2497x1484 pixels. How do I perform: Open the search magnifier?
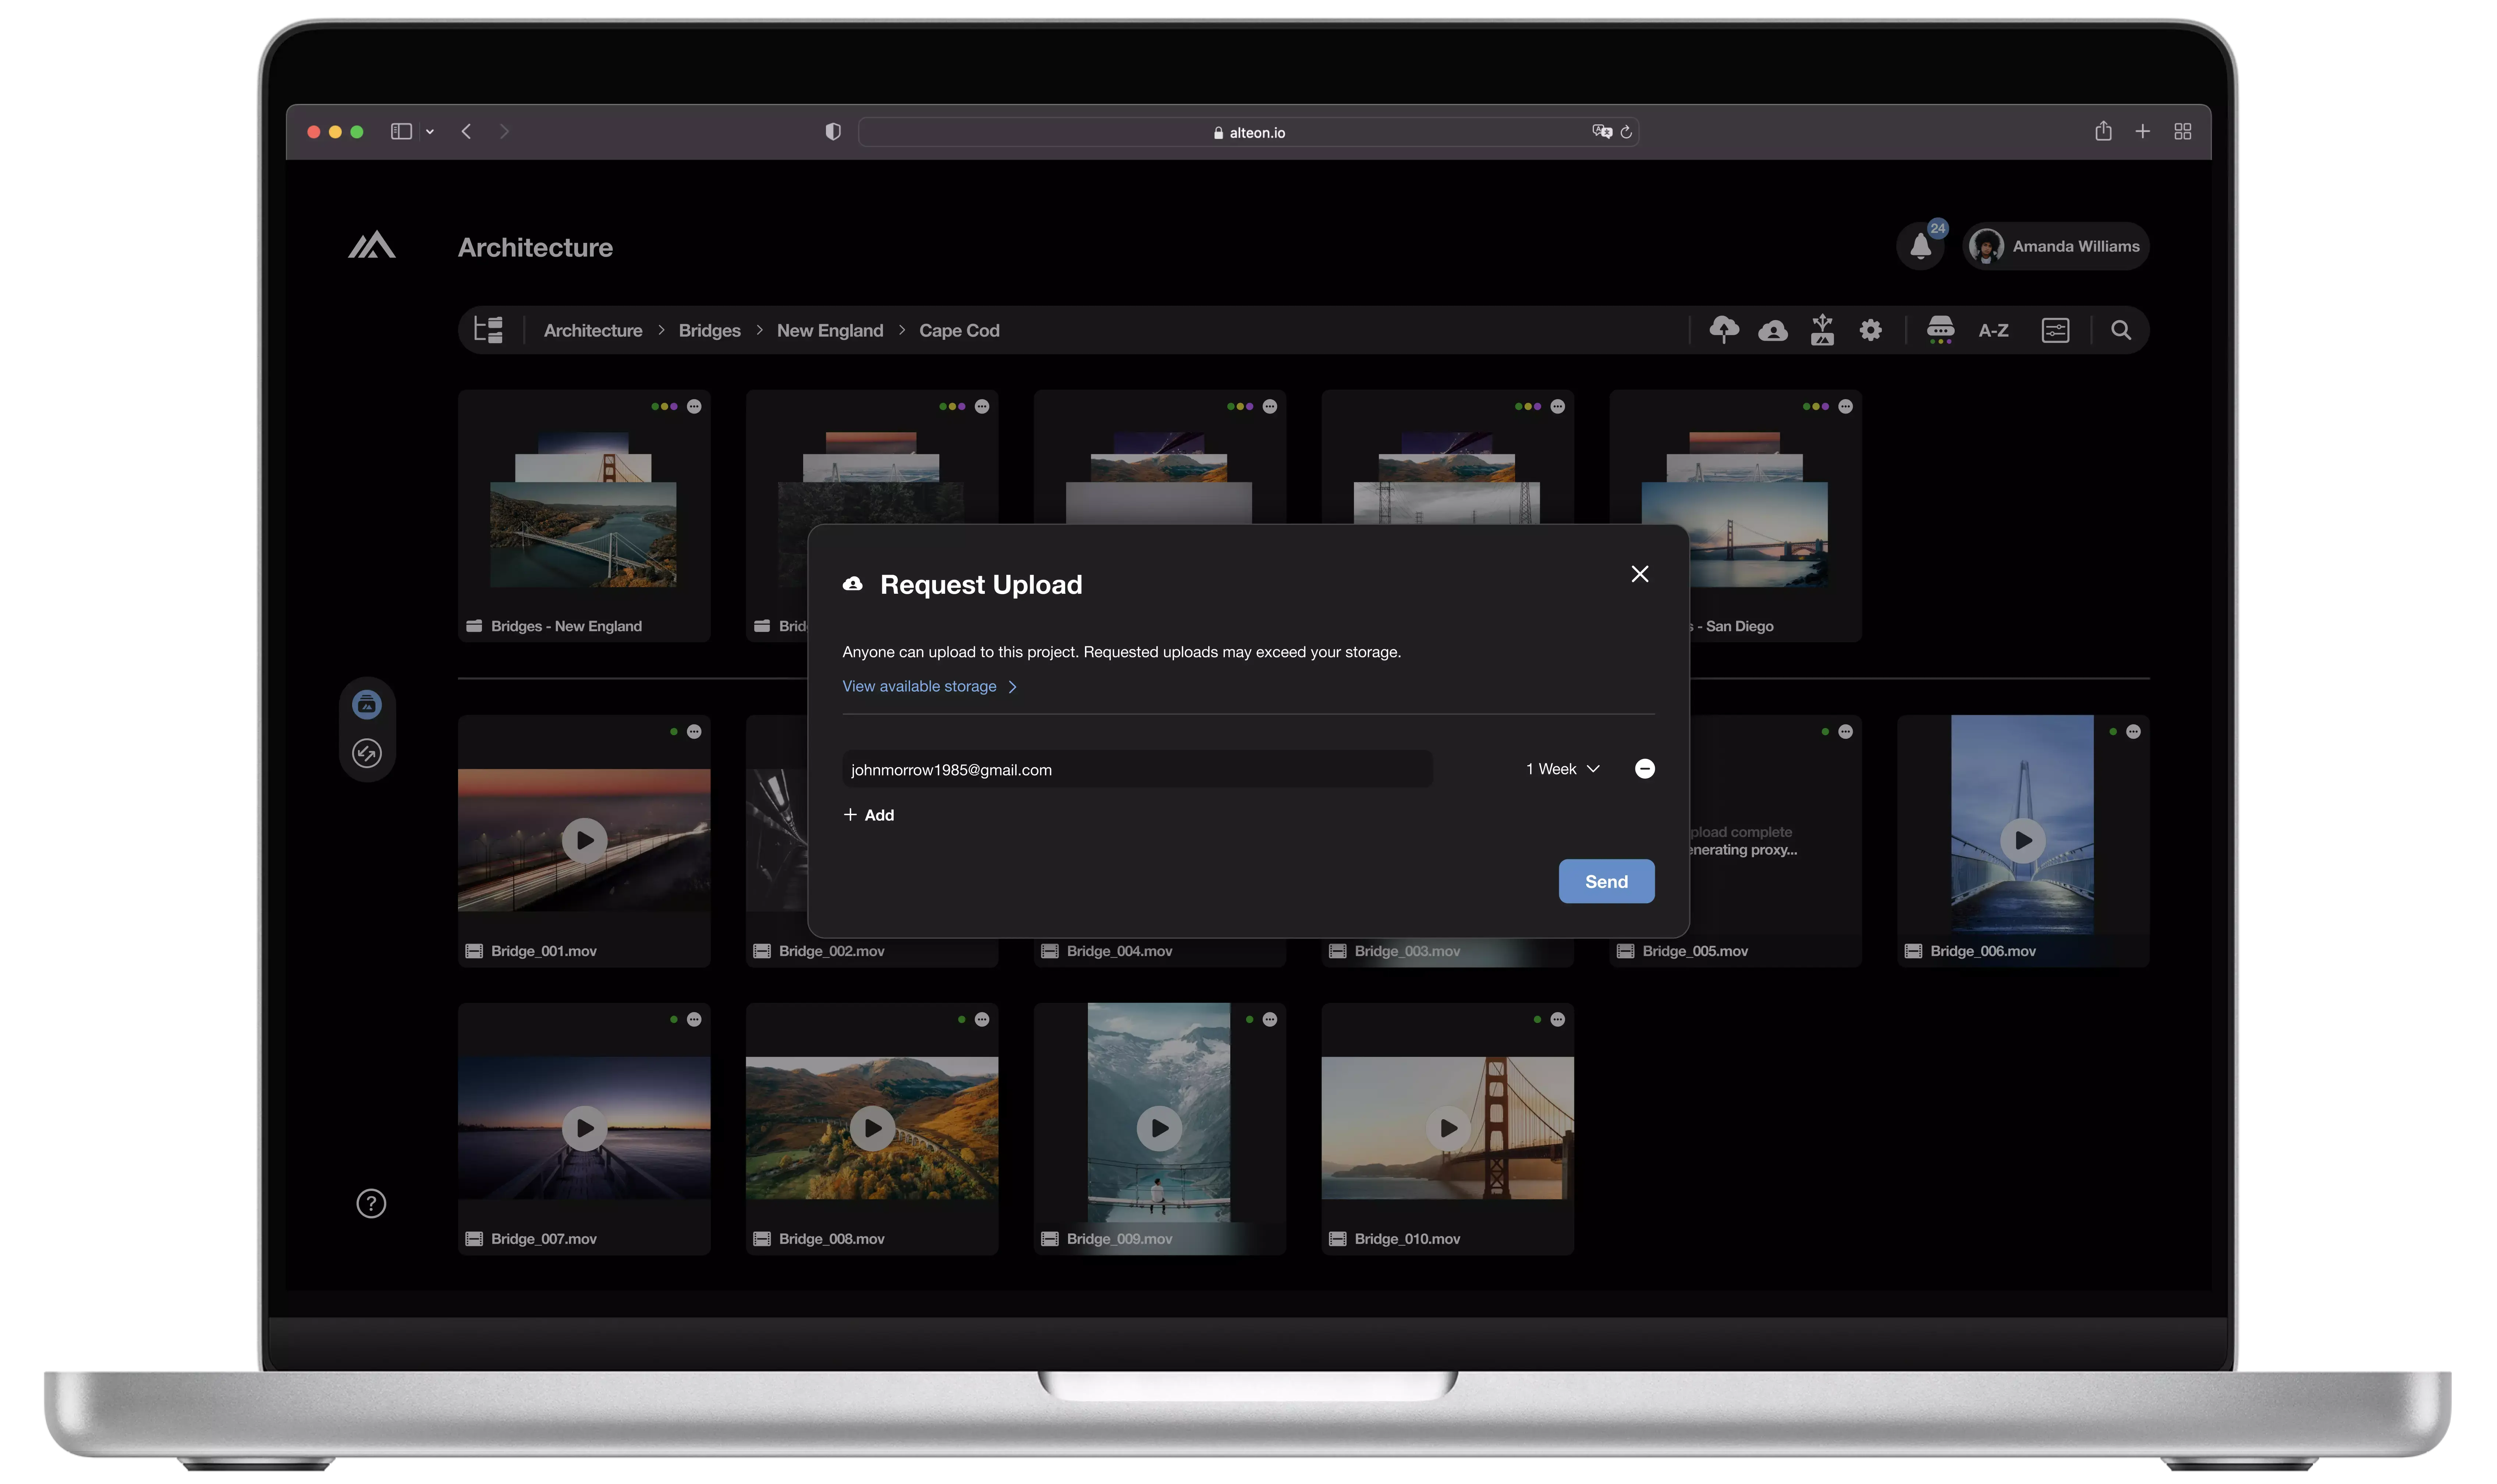(2121, 330)
